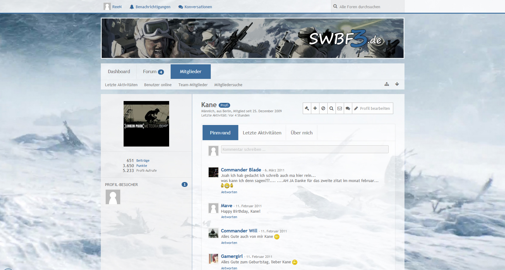
Task: Send Kane an email via envelope icon
Action: coord(340,108)
